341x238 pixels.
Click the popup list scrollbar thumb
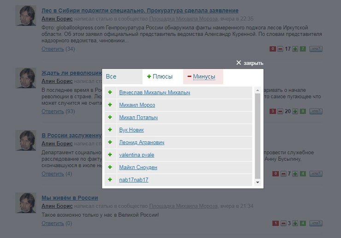258,136
